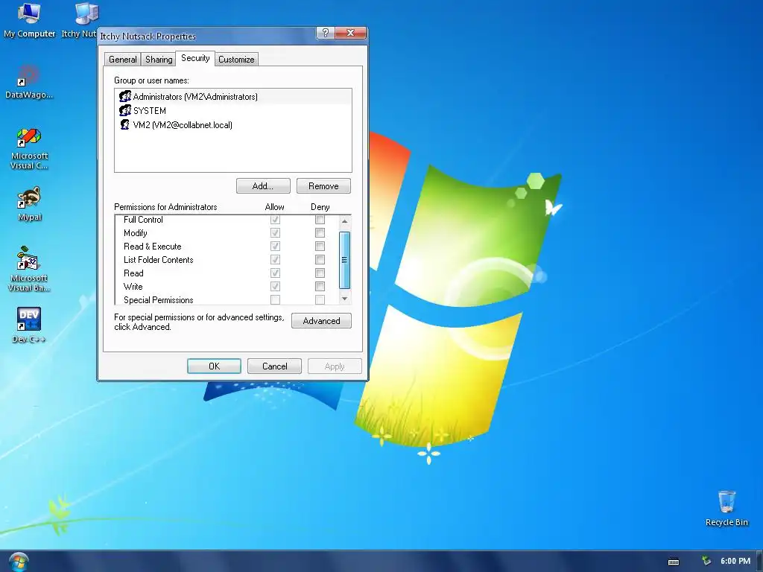Select the SYSTEM entry in list
The height and width of the screenshot is (572, 763).
click(x=233, y=110)
